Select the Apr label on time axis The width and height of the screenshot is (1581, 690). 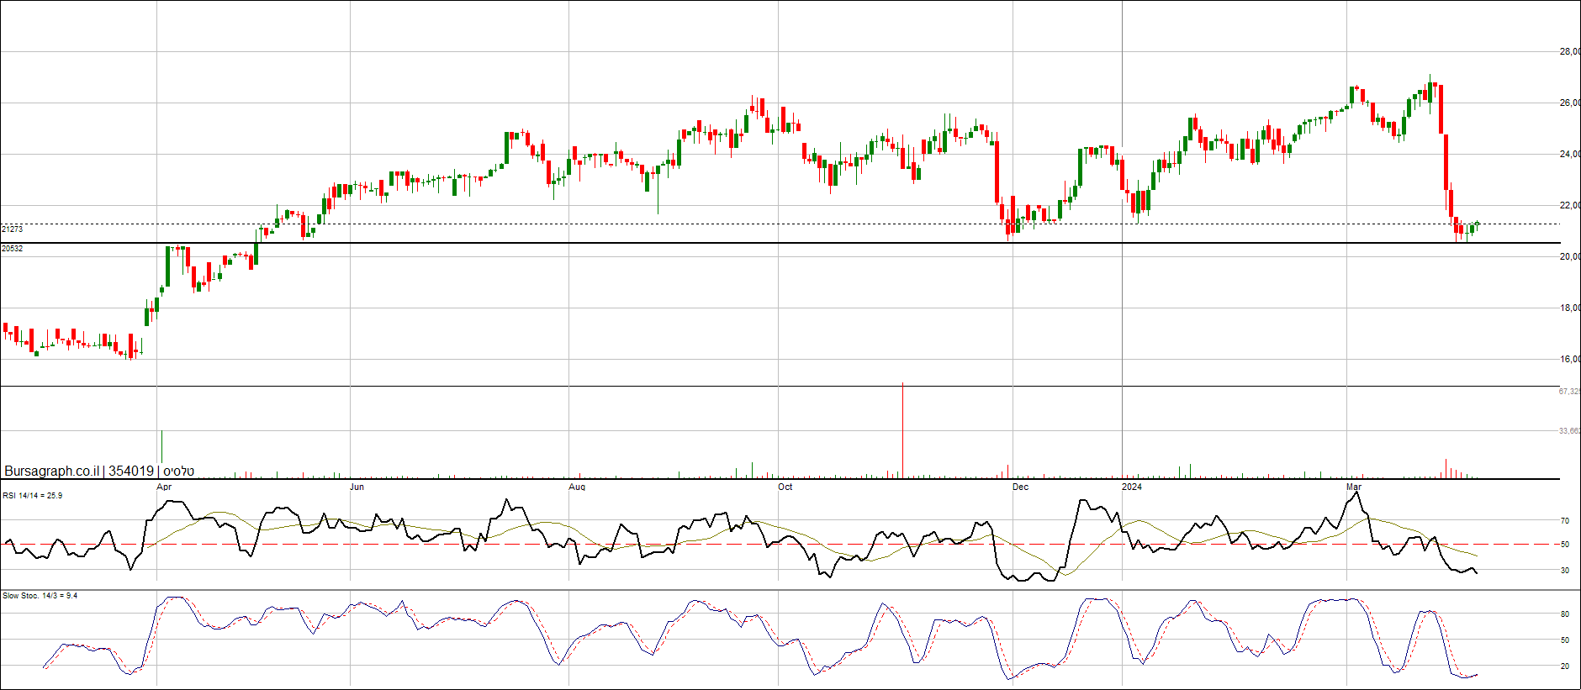point(164,487)
